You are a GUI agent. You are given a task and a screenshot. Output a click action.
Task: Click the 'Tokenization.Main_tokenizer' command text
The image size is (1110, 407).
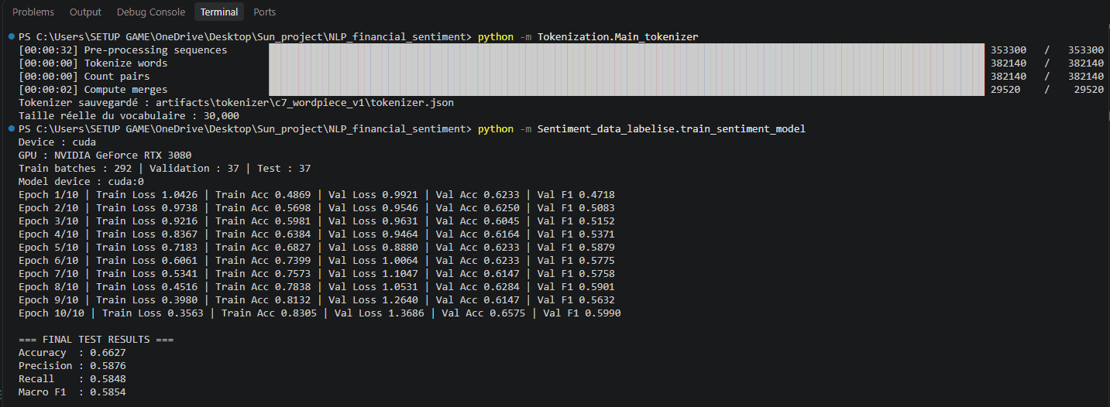(617, 36)
